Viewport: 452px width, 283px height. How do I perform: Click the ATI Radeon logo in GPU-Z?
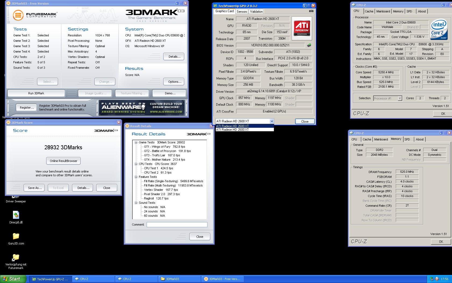point(302,29)
